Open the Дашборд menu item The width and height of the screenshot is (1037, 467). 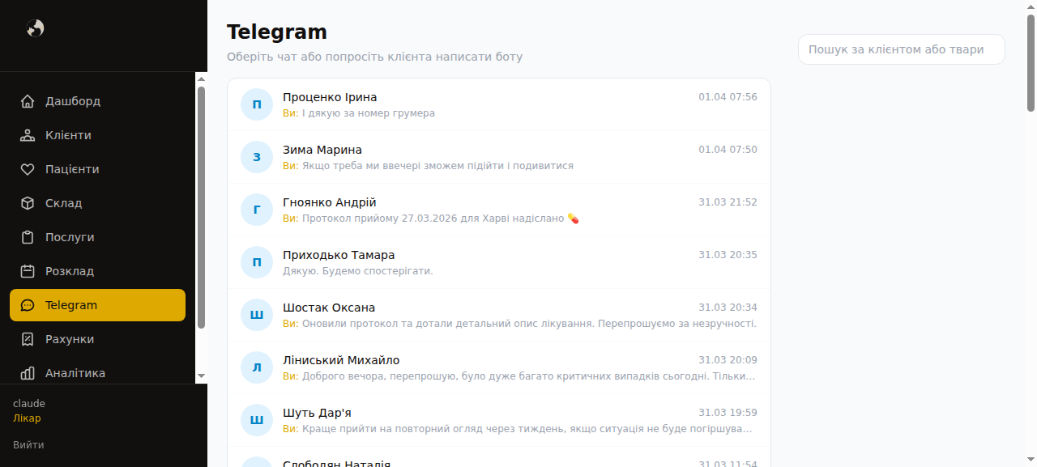97,101
